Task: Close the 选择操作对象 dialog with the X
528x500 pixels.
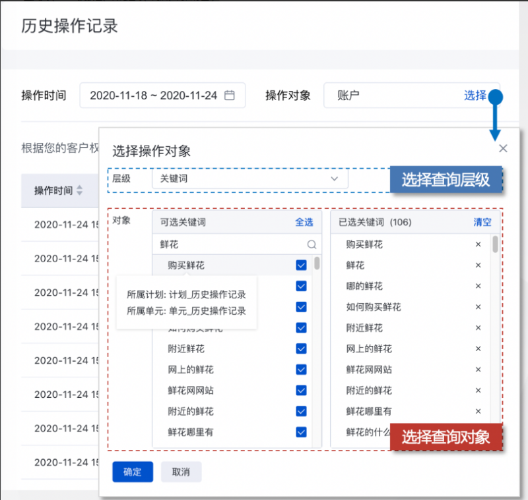Action: tap(503, 148)
